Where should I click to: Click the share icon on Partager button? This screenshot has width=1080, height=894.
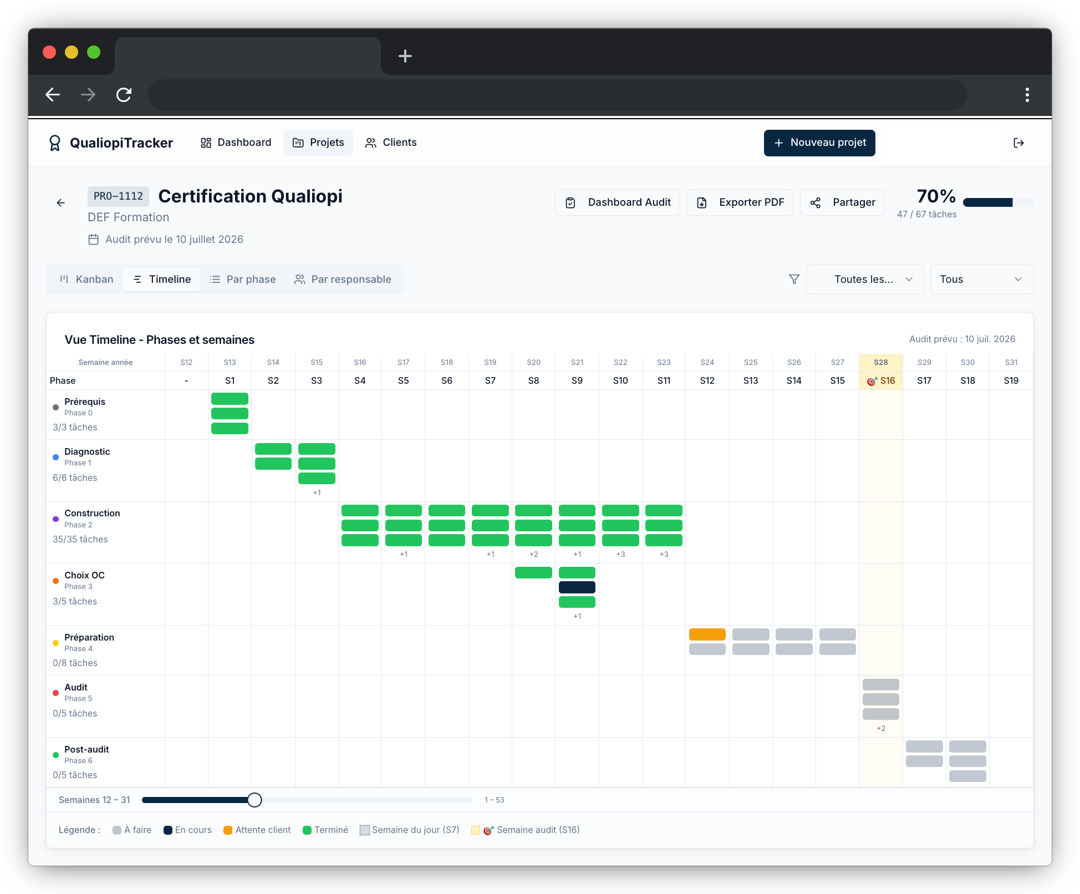click(815, 202)
